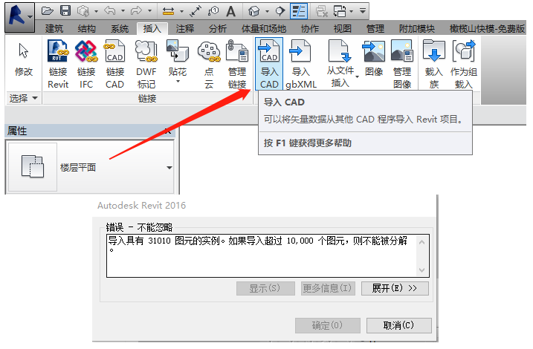Open the Revit application menu button
The height and width of the screenshot is (349, 533).
click(20, 16)
